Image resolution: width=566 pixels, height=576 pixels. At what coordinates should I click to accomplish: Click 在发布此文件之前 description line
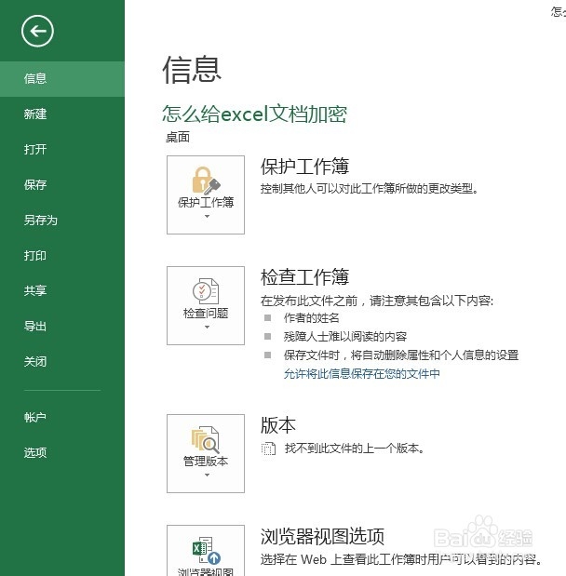[377, 301]
